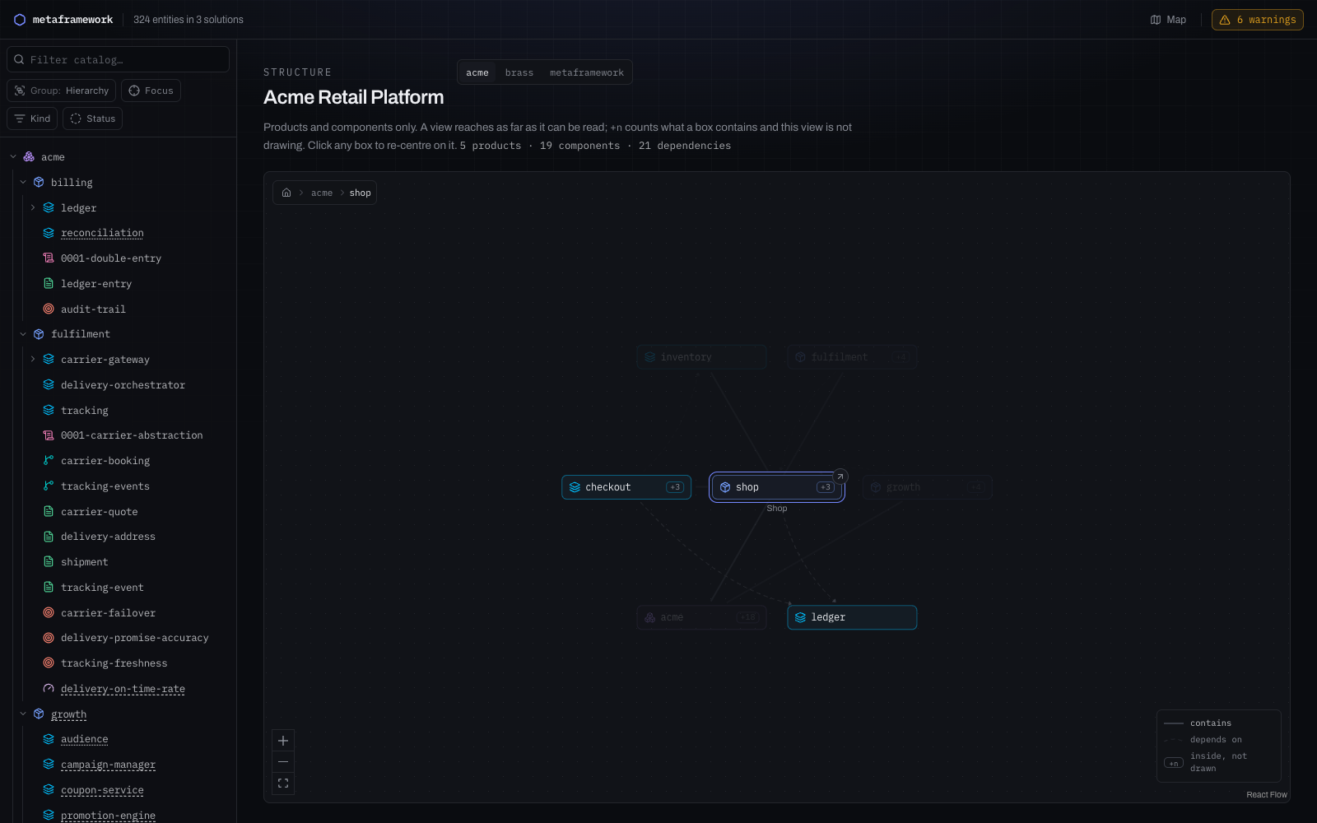Click the shop node in the graph
This screenshot has height=823, width=1317.
777,487
